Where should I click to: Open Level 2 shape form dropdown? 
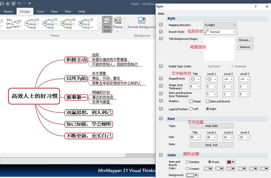(x=228, y=79)
